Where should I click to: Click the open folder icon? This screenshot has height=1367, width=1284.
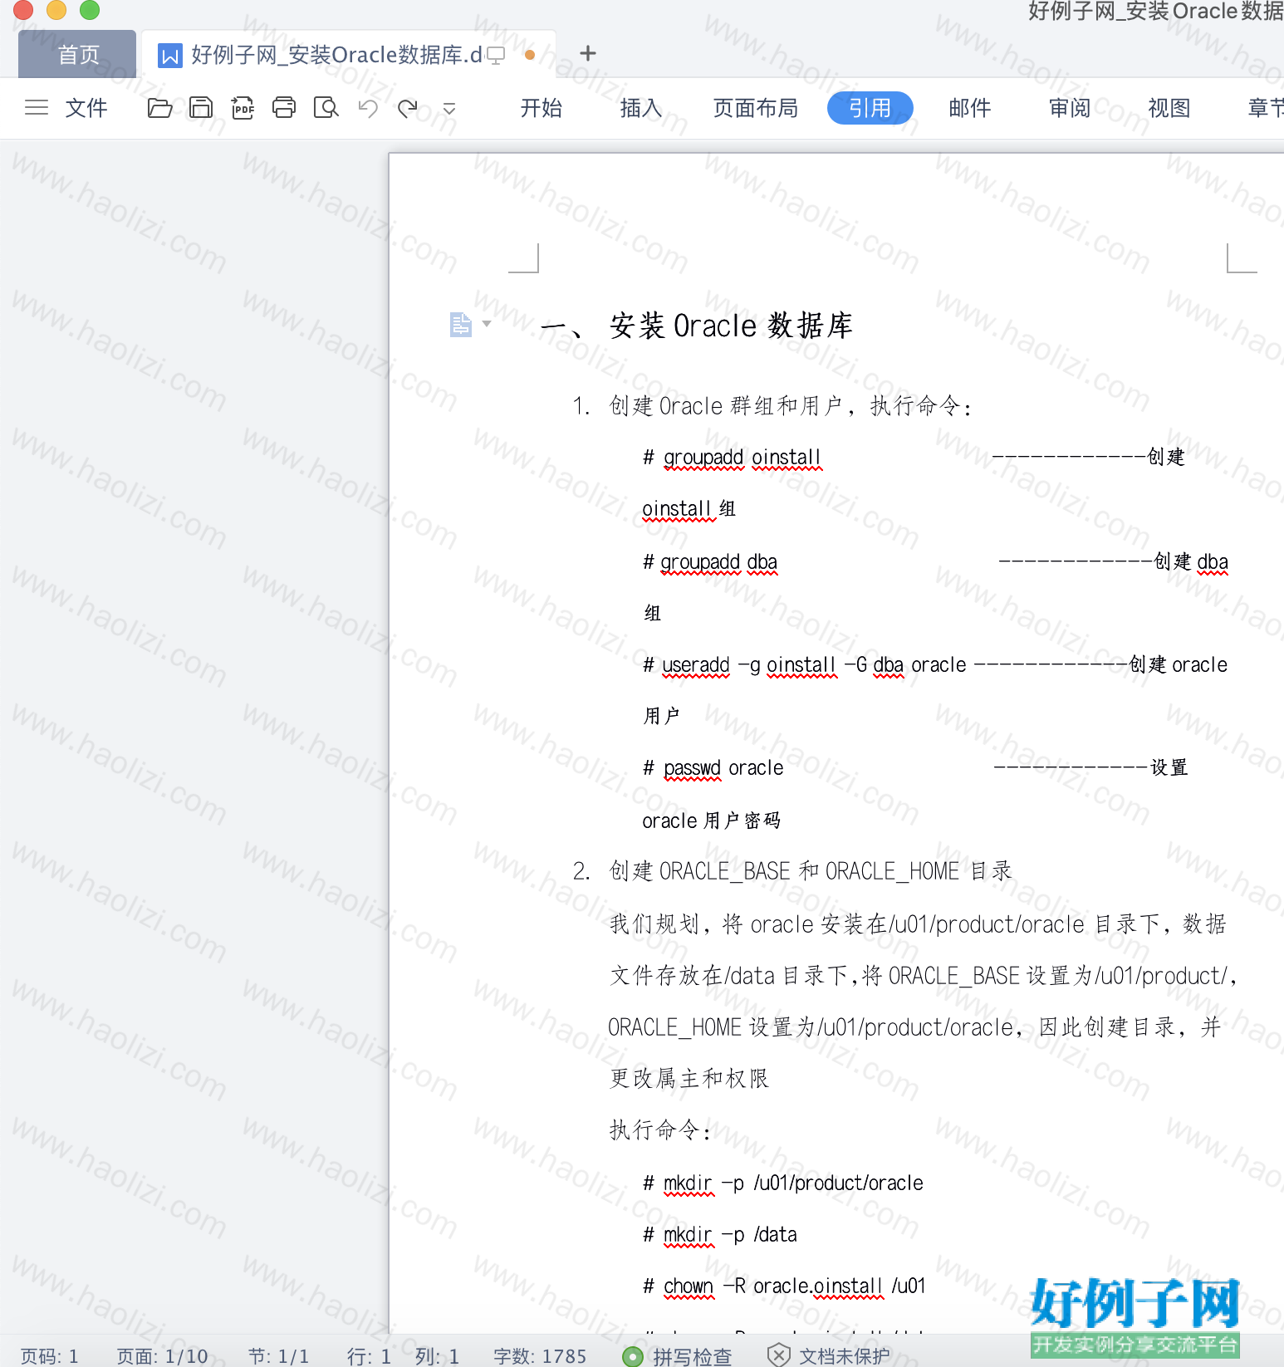pyautogui.click(x=159, y=108)
